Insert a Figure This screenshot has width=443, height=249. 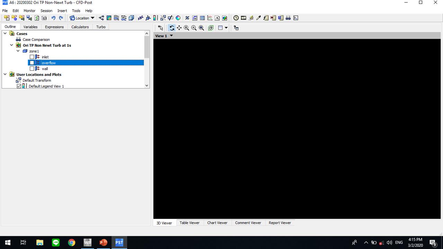click(225, 18)
